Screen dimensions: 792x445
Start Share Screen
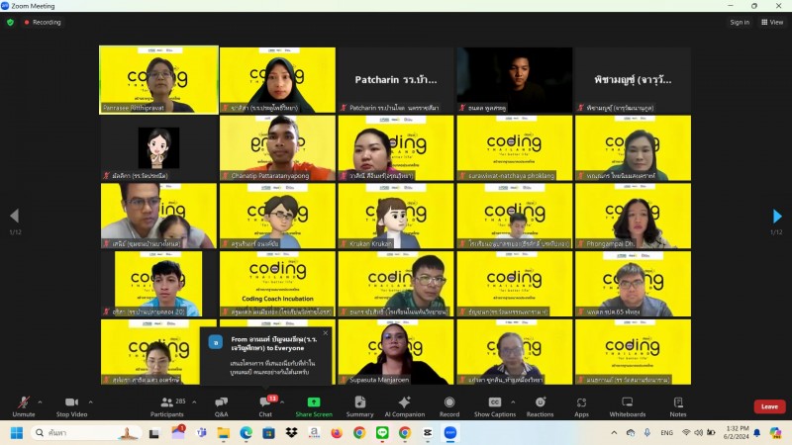tap(314, 406)
